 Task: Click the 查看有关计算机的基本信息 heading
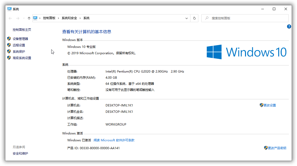coord(87,32)
